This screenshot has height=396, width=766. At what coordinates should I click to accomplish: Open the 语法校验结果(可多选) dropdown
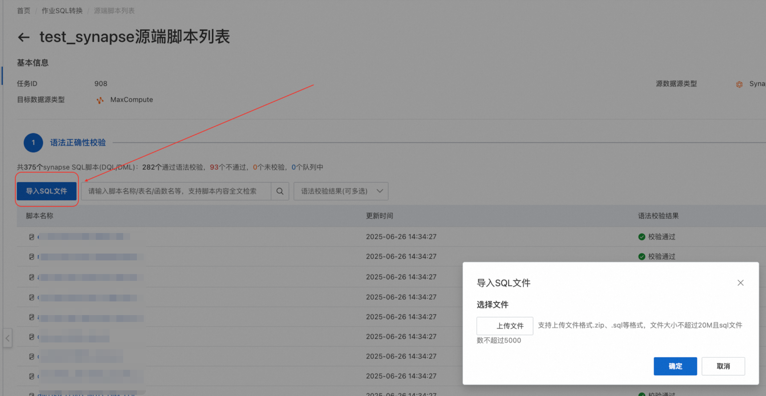pyautogui.click(x=341, y=191)
